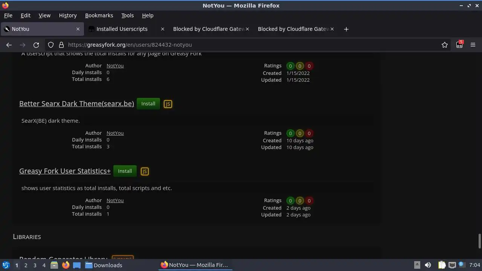Launch Firefox from the taskbar launcher
This screenshot has width=482, height=271.
pos(66,265)
